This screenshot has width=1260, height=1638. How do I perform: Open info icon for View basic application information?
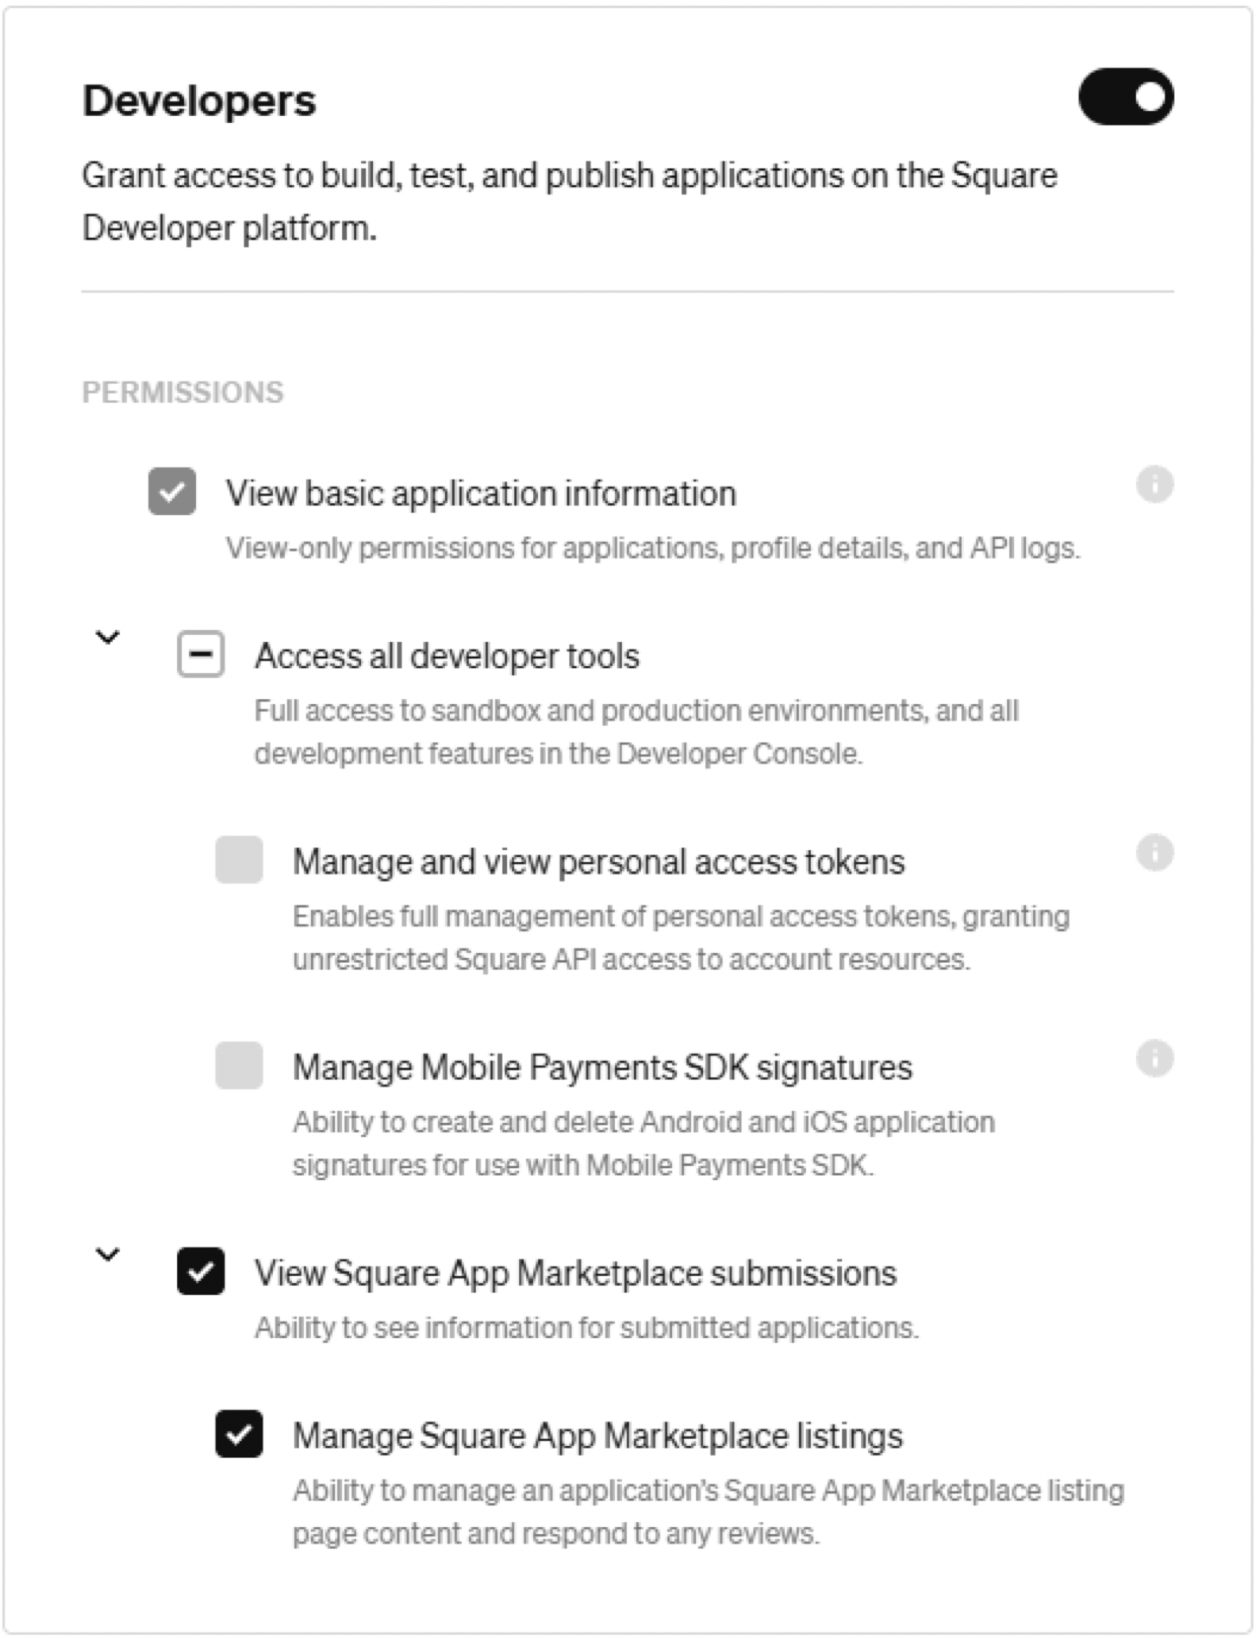1154,483
